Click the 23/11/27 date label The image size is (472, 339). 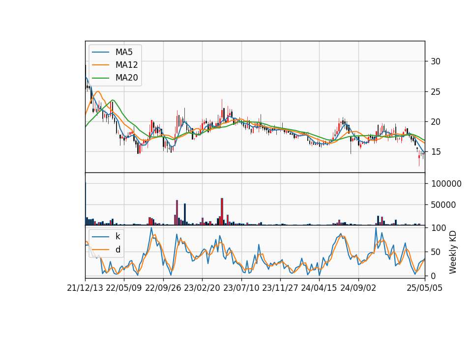tap(280, 288)
